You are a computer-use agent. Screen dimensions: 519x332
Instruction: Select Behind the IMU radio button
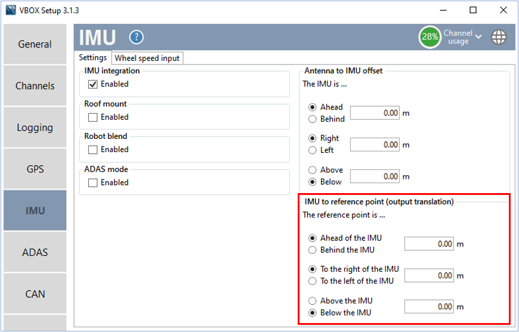coord(312,250)
